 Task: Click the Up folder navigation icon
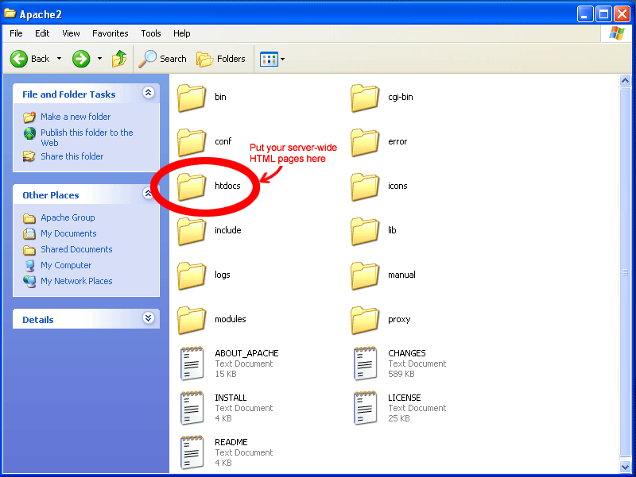tap(118, 59)
